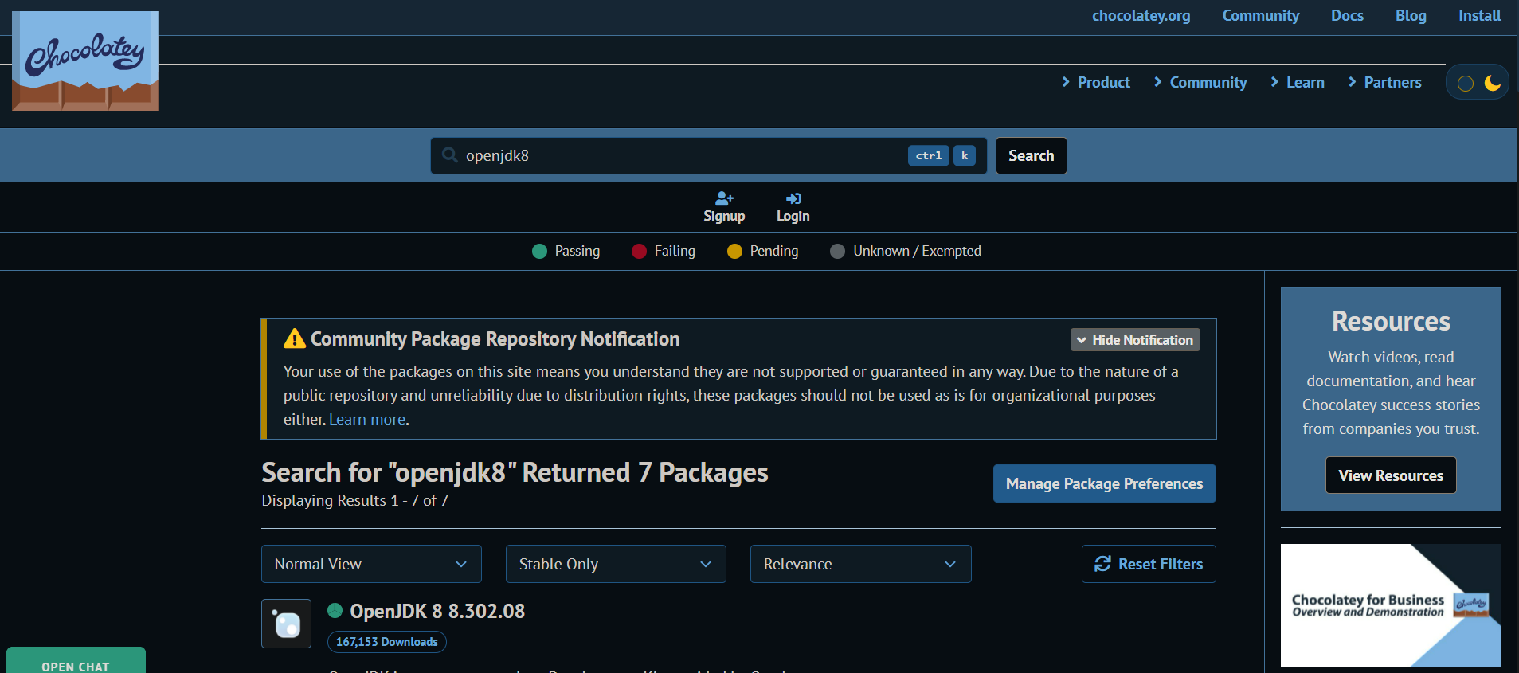This screenshot has height=673, width=1519.
Task: Click the Open Chat button
Action: (x=76, y=661)
